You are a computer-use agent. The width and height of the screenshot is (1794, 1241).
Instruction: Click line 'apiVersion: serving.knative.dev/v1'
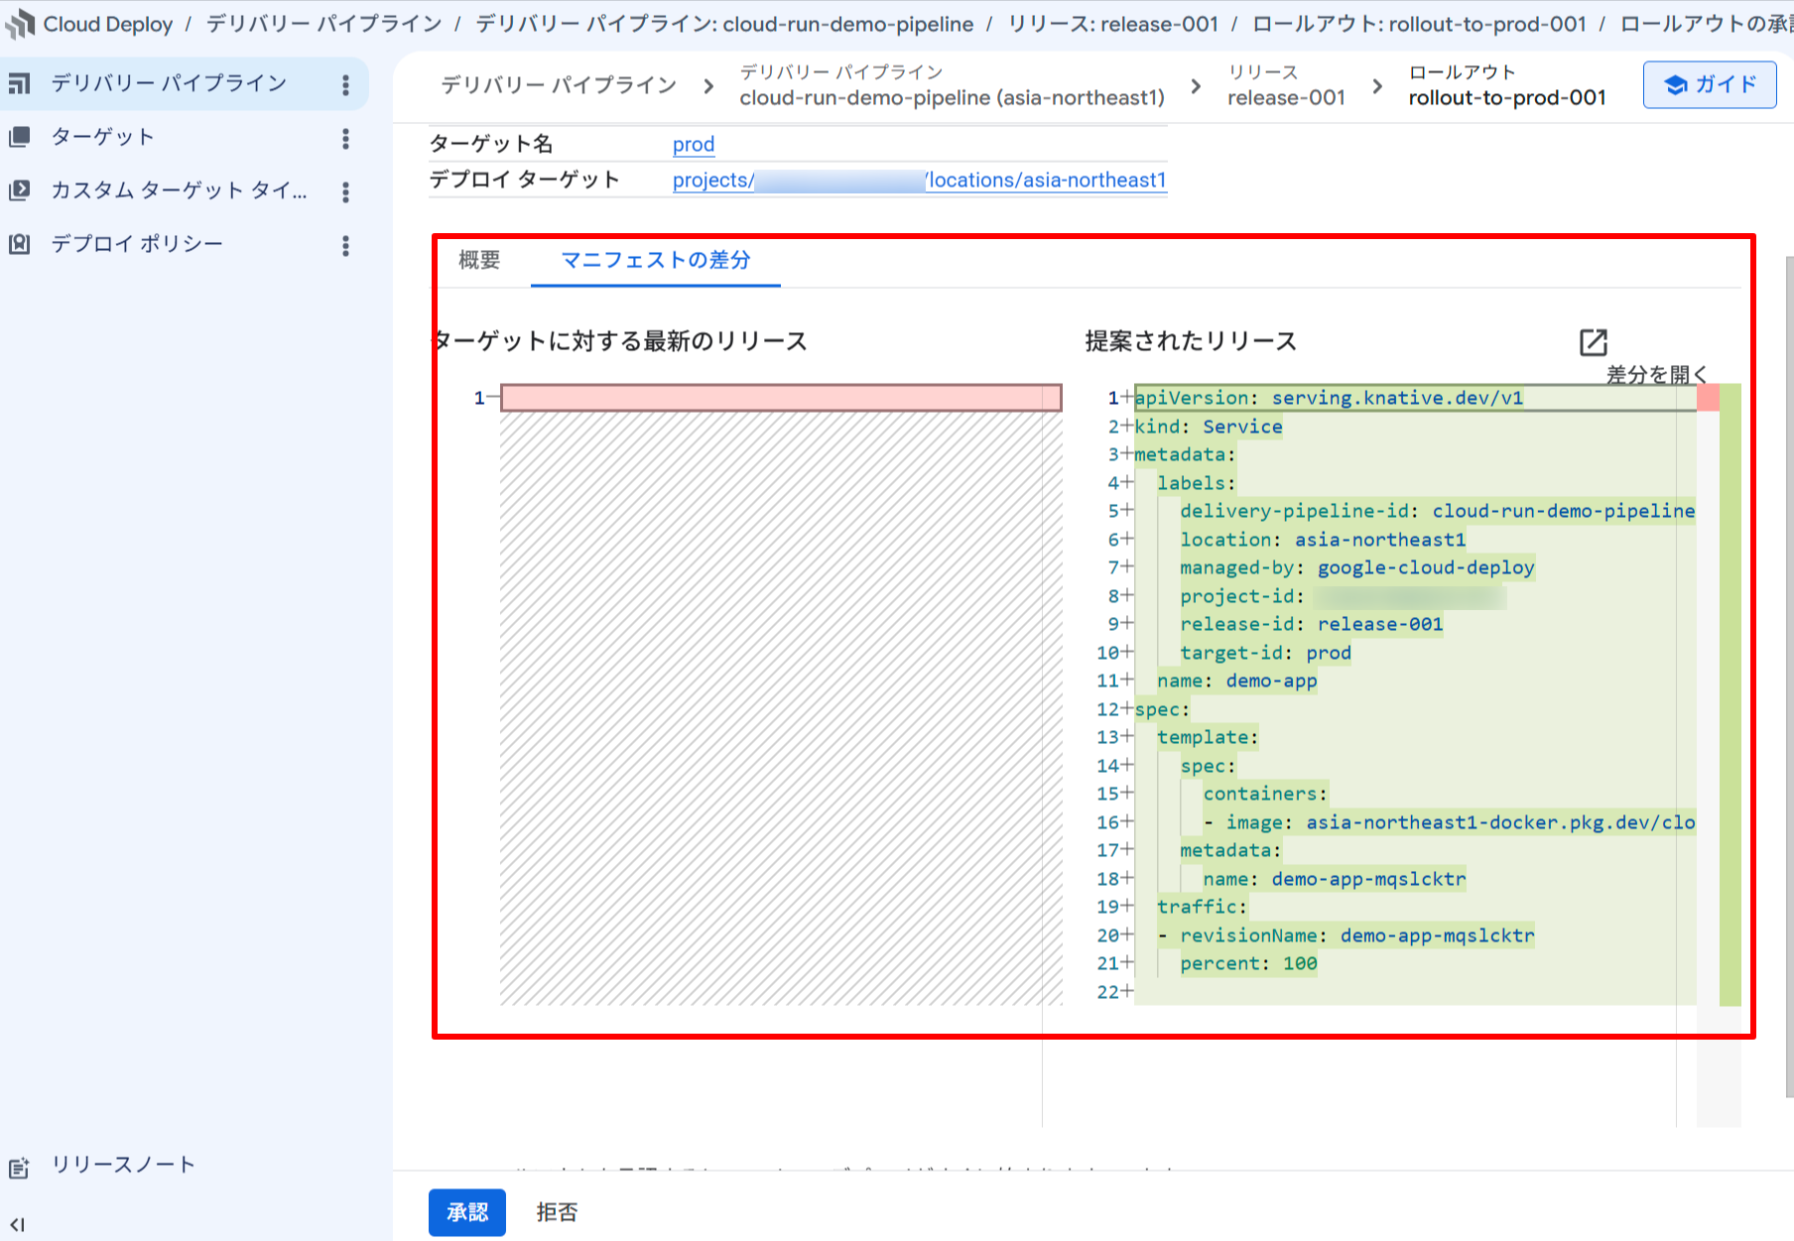pos(1329,398)
